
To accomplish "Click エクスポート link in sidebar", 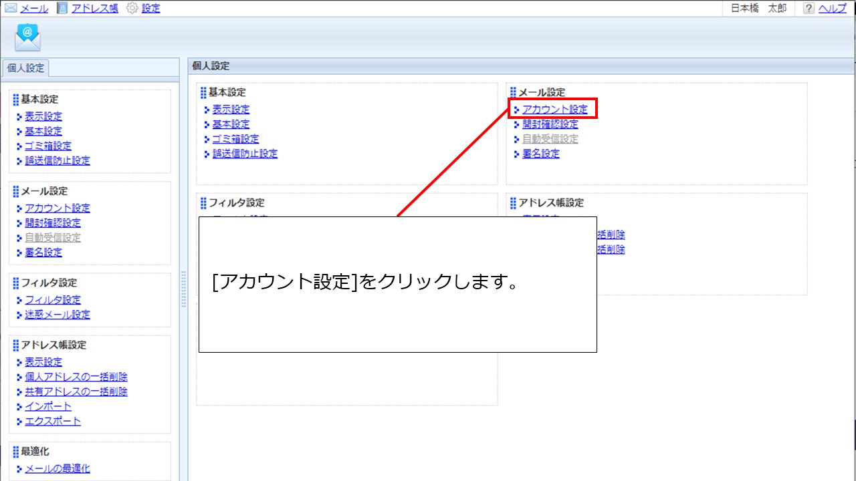I will 53,421.
